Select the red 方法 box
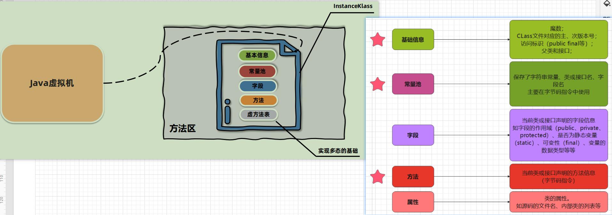Image resolution: width=612 pixels, height=215 pixels. pos(413,177)
